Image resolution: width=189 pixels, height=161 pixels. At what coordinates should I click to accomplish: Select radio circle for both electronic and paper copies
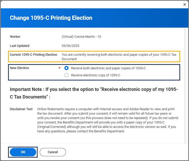pos(66,68)
